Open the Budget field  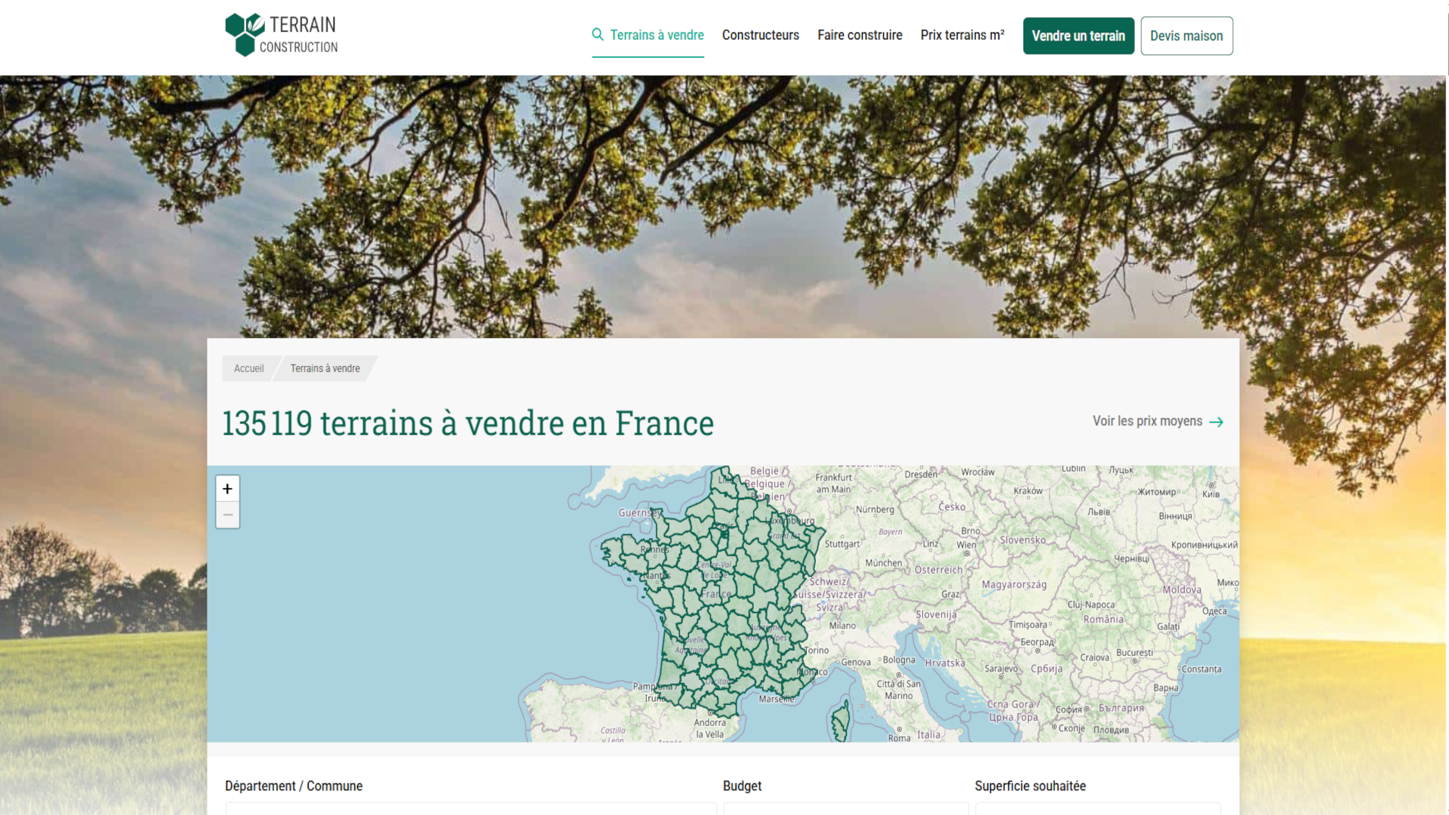click(x=845, y=808)
